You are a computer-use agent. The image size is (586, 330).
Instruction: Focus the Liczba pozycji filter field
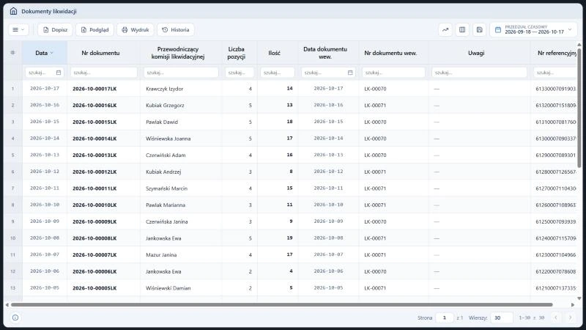point(240,73)
